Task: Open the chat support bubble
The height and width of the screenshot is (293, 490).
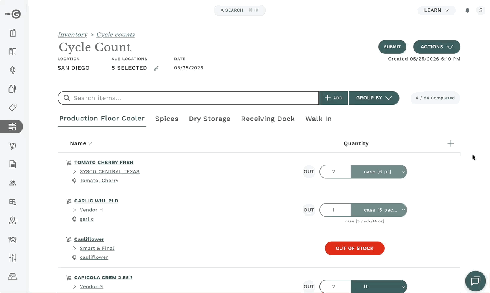Action: tap(475, 281)
